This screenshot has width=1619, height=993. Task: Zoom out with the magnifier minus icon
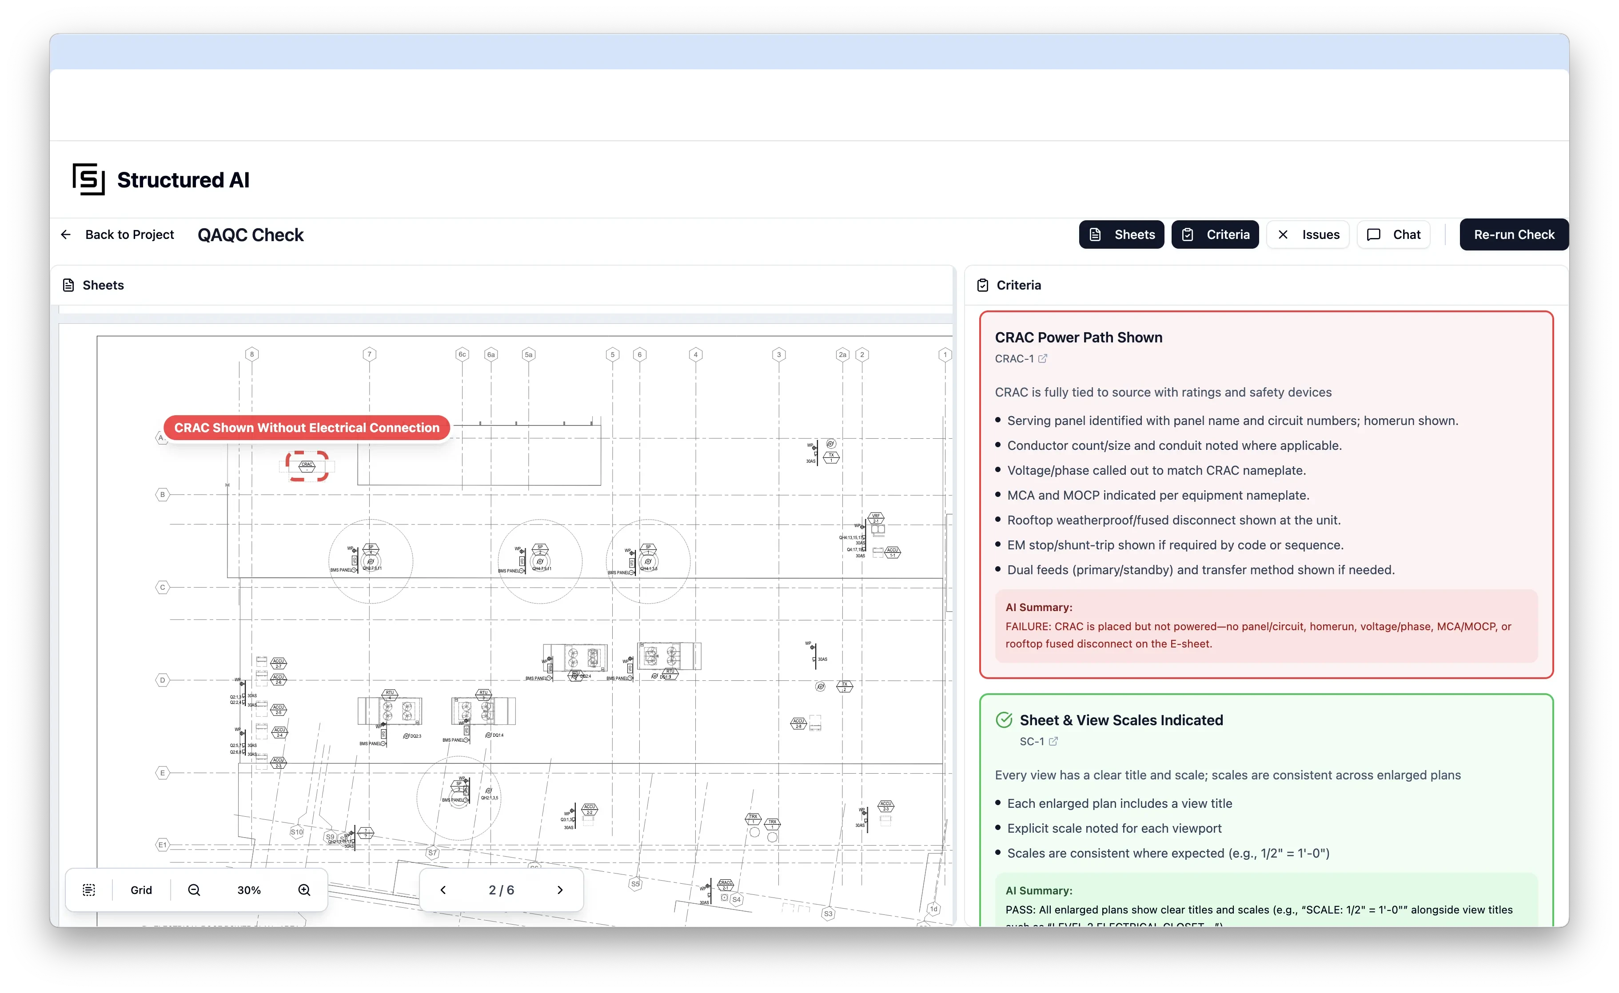(194, 890)
